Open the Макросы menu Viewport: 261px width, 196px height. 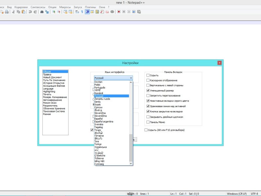65,7
